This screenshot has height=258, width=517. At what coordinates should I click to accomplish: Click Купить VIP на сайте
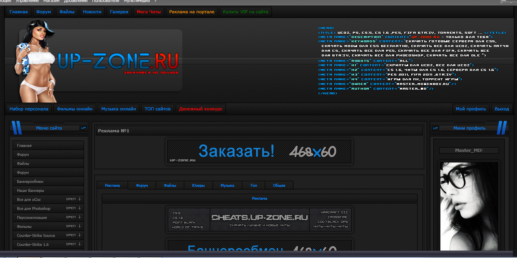click(246, 12)
